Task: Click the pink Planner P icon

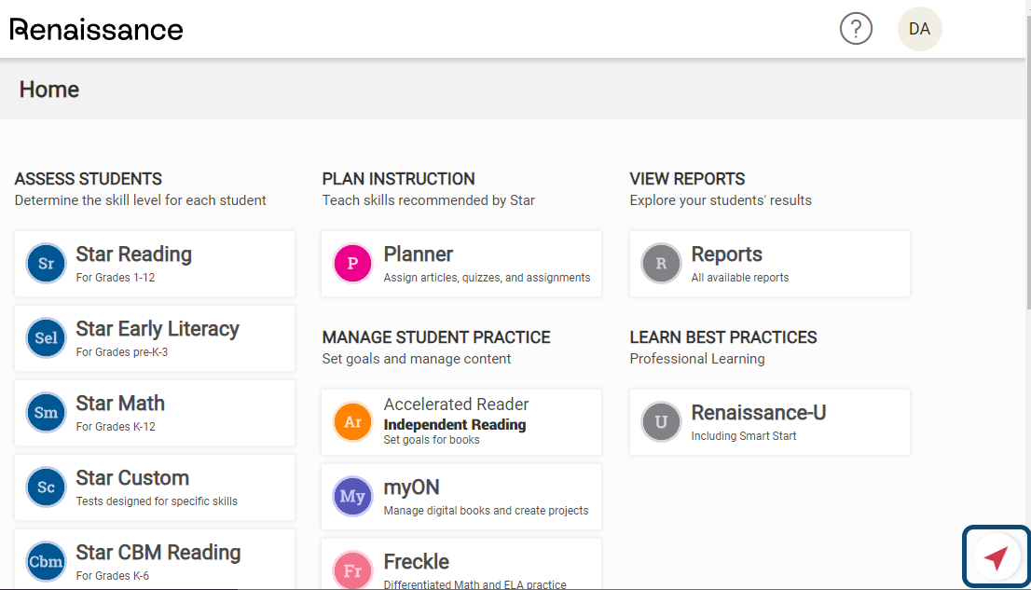Action: [x=353, y=263]
